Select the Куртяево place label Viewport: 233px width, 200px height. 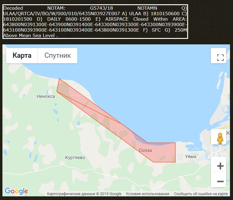pyautogui.click(x=75, y=157)
